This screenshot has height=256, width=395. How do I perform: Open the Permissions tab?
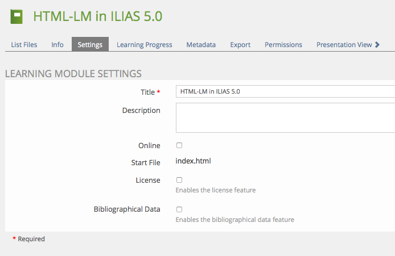(x=283, y=45)
